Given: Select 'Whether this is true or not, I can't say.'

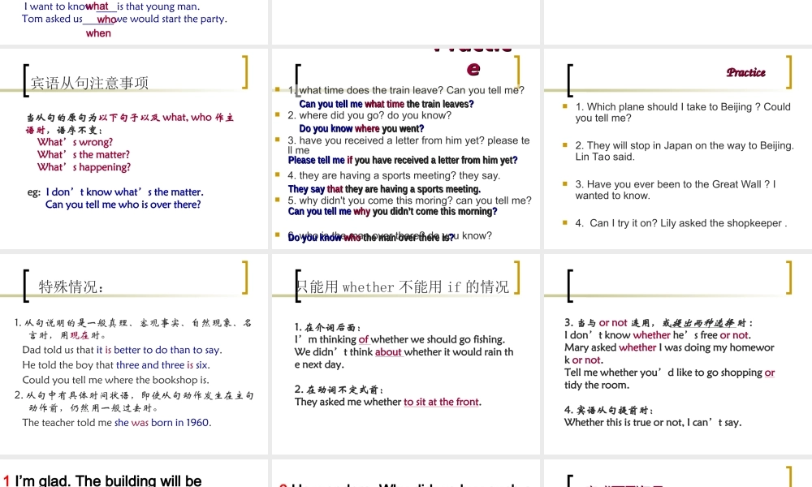Looking at the screenshot, I should (x=653, y=422).
